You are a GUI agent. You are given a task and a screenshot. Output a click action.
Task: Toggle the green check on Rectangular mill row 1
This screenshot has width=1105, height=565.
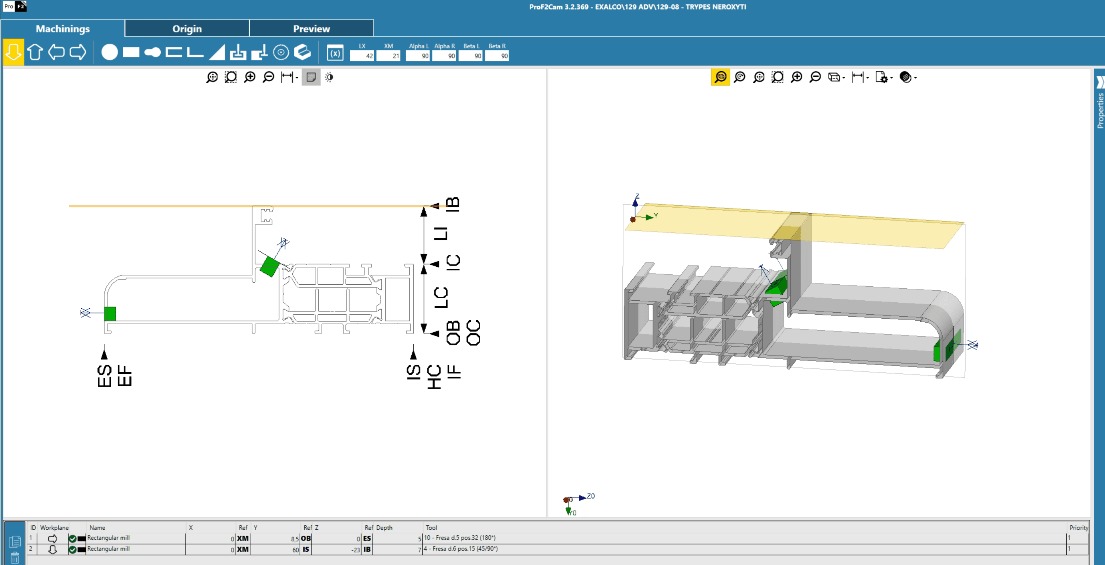[72, 538]
